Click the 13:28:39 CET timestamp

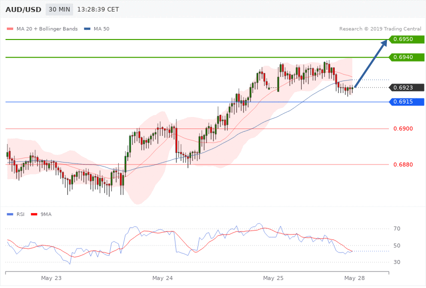point(98,9)
